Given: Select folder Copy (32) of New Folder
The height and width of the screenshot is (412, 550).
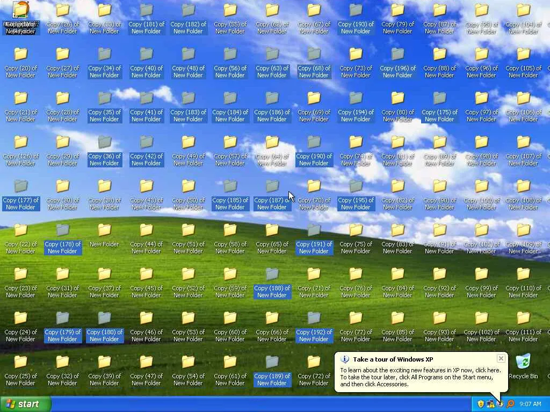Looking at the screenshot, I should (x=62, y=371).
